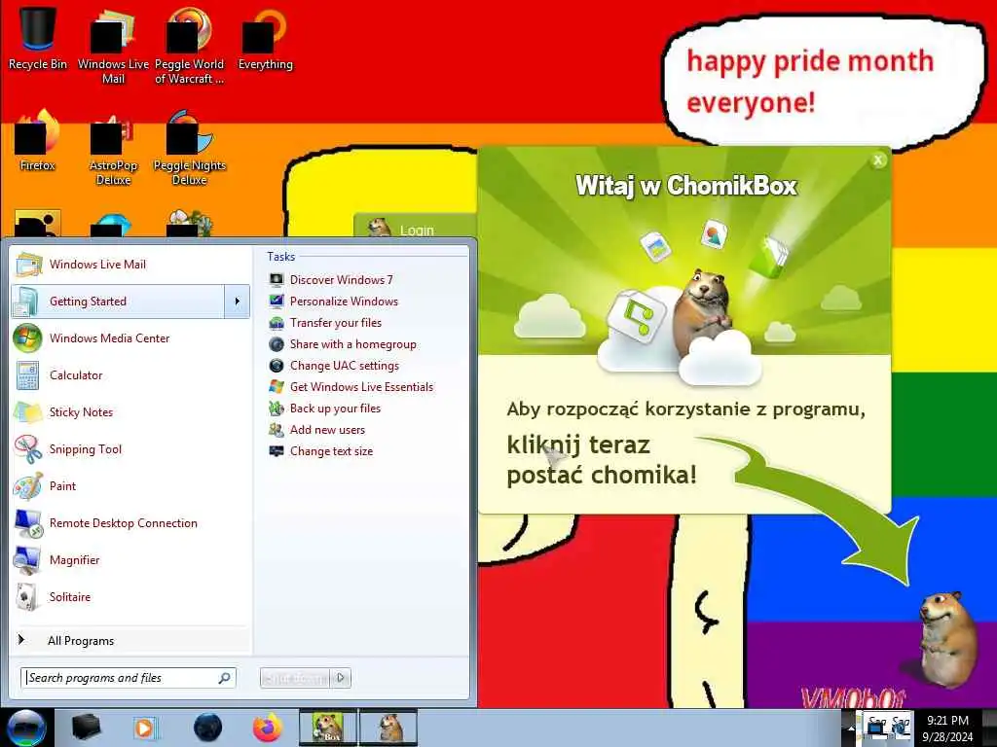Expand the Getting Started submenu arrow
Viewport: 997px width, 747px height.
[238, 302]
